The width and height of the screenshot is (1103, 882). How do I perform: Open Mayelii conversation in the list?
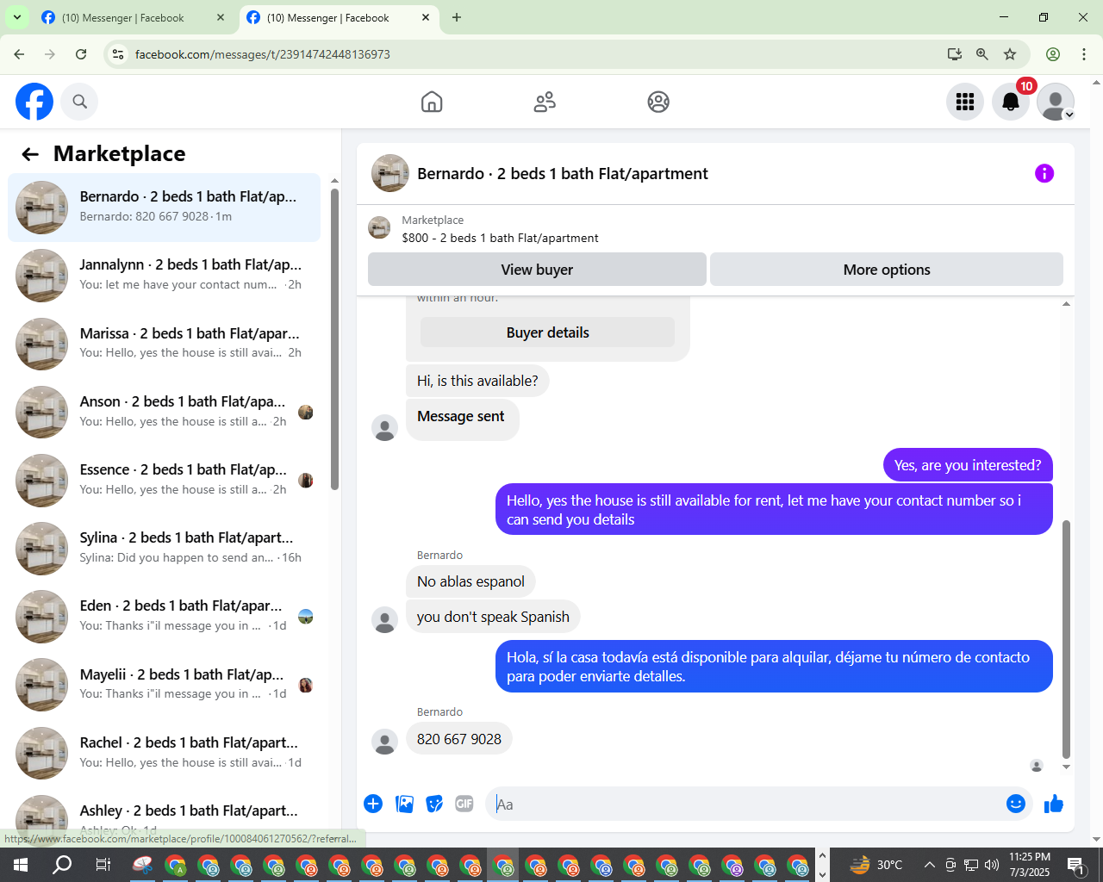pos(164,685)
